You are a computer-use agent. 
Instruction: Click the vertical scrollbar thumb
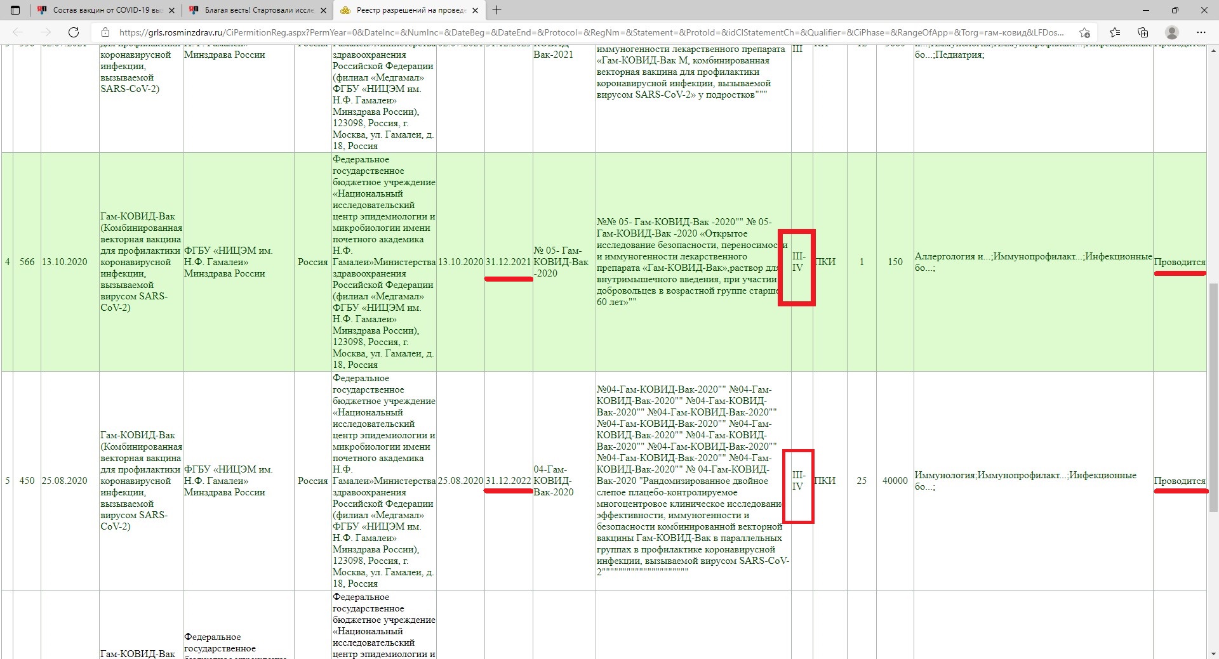(1213, 398)
